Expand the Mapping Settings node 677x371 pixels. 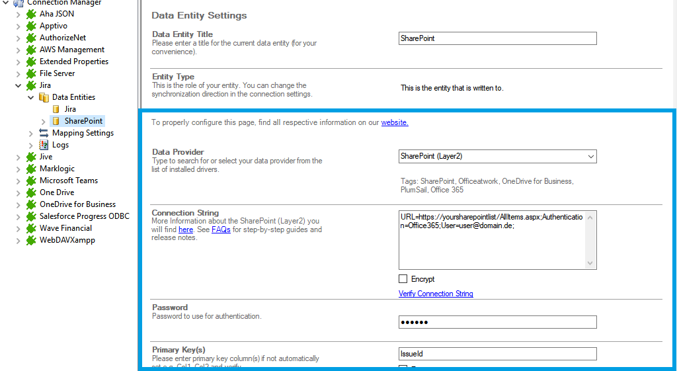(x=31, y=133)
